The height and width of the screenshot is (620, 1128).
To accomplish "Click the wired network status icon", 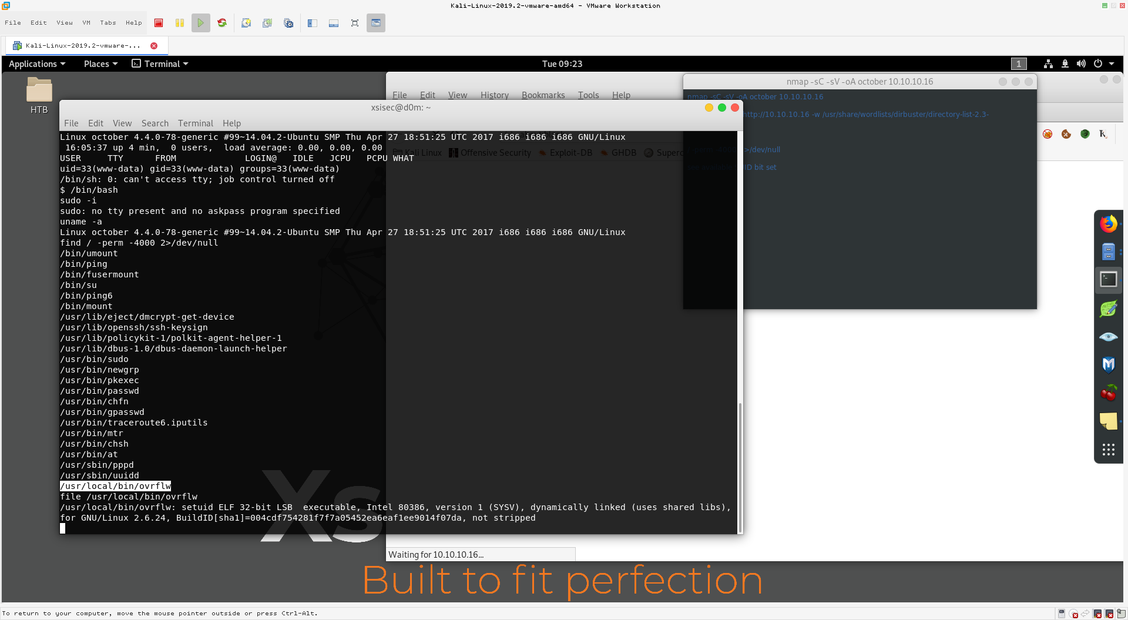I will click(1048, 63).
